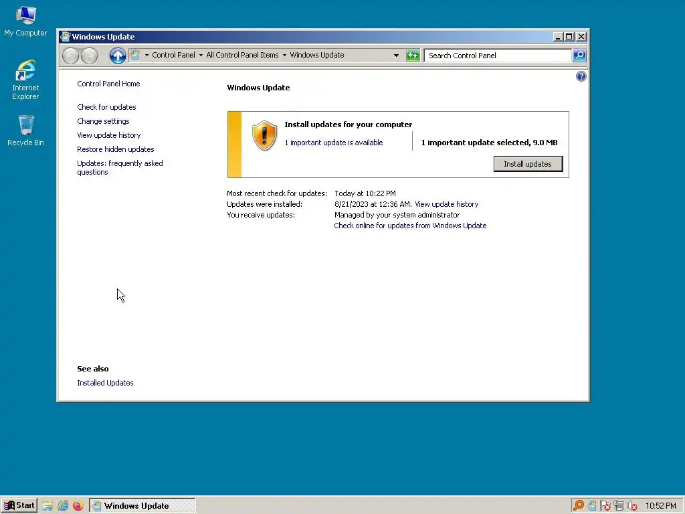685x514 pixels.
Task: Expand dropdown arrow after All Control Panel Items
Action: (x=284, y=55)
